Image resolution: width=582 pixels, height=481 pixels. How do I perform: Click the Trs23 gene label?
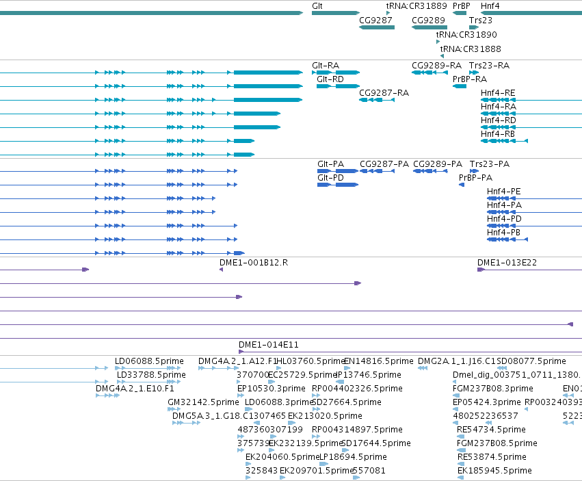pyautogui.click(x=481, y=20)
